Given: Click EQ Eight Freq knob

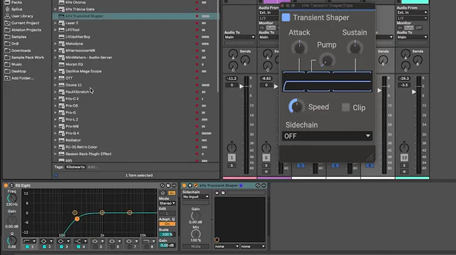Looking at the screenshot, I should 12,198.
